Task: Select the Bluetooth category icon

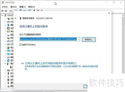Action: 8,60
